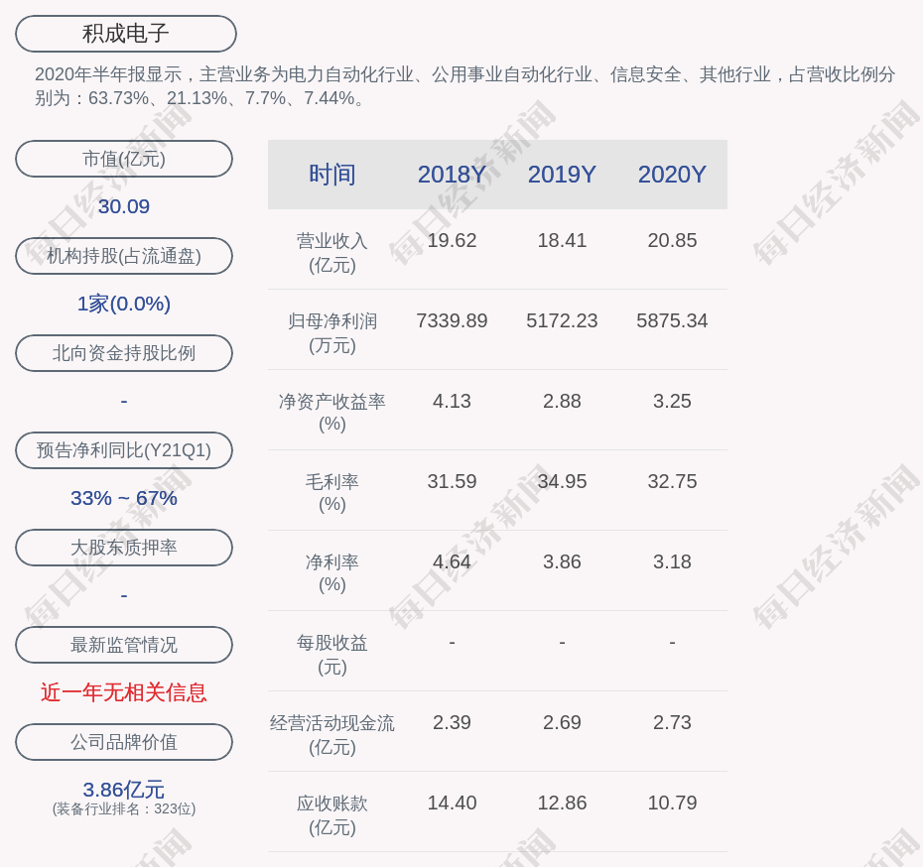923x867 pixels.
Task: Click cash flow value 2.69
Action: point(562,722)
